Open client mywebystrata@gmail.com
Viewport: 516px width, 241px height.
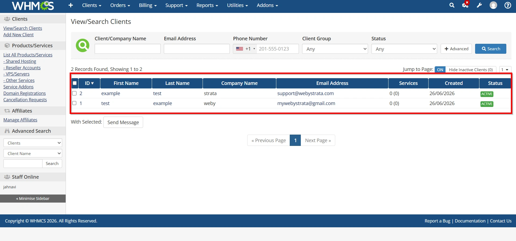pos(306,103)
